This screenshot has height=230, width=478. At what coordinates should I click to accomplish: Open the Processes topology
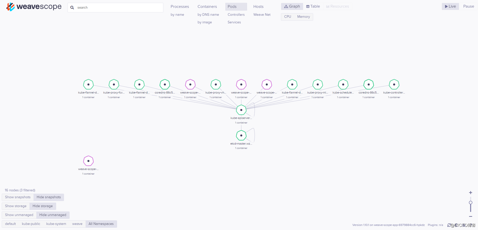(x=180, y=7)
